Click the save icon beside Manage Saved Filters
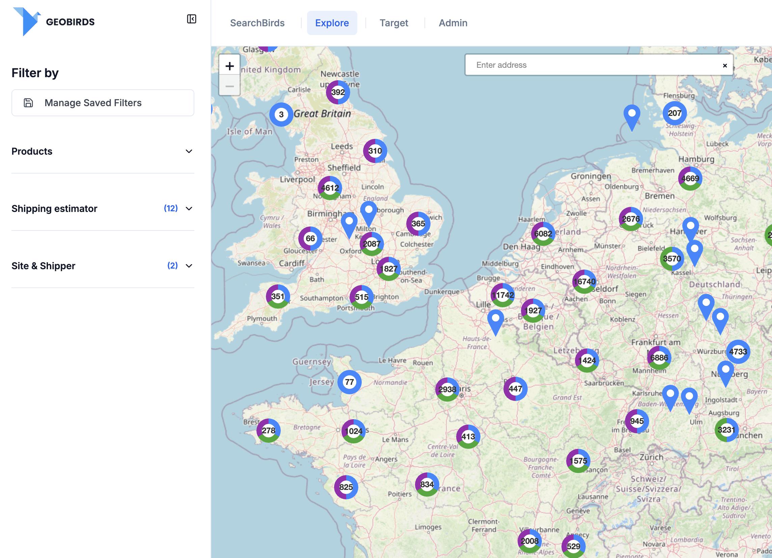The width and height of the screenshot is (772, 558). tap(29, 103)
